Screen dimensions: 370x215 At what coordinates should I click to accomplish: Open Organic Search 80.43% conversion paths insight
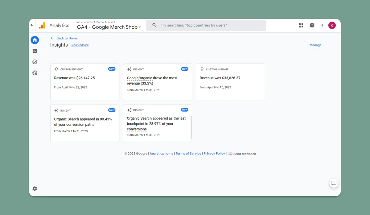[x=85, y=123]
